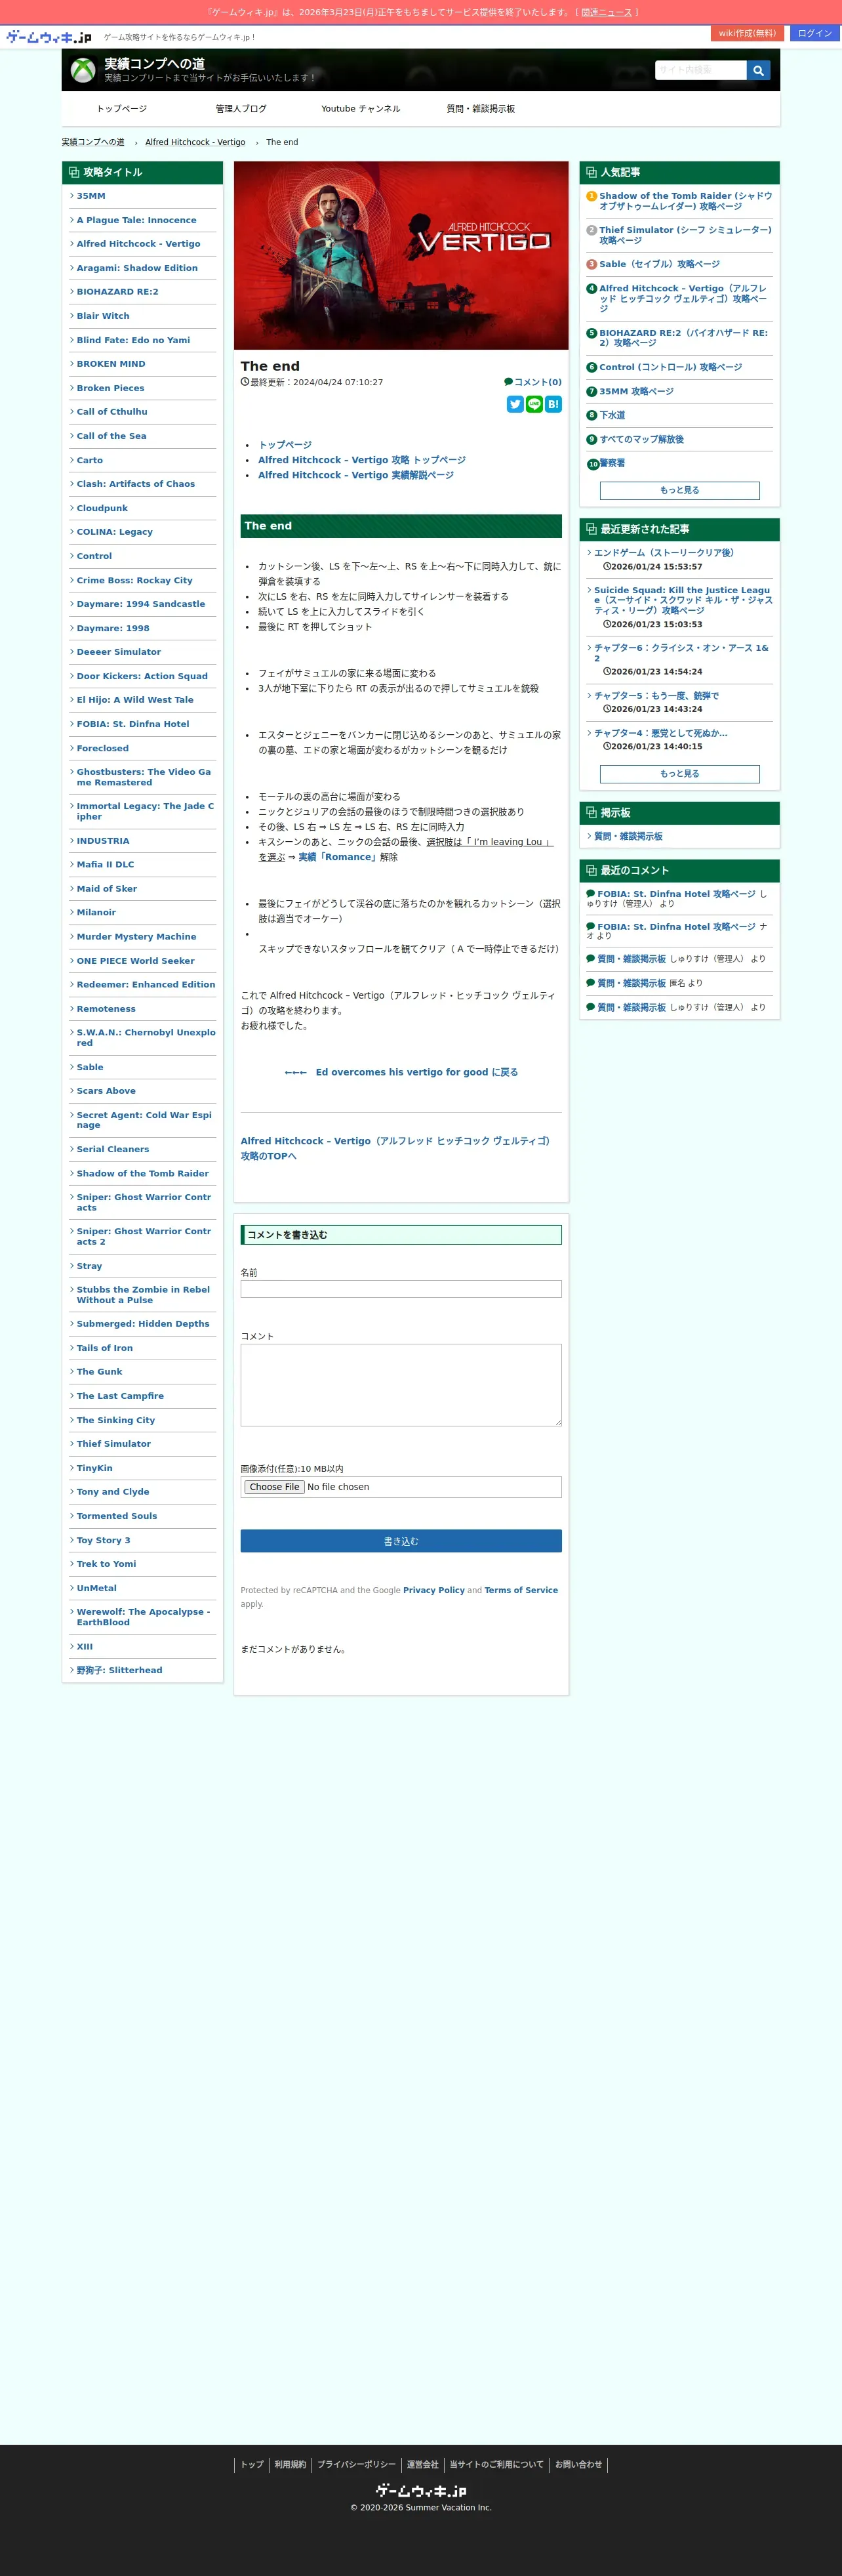Viewport: 842px width, 2576px height.
Task: Open popular article 下水道
Action: (x=612, y=415)
